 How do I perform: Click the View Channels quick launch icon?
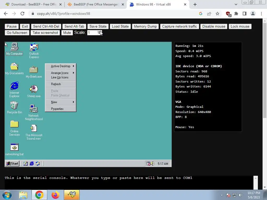point(38,164)
